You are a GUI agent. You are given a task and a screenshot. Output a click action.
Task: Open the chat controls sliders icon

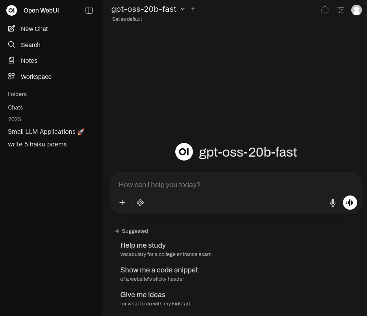click(x=341, y=10)
